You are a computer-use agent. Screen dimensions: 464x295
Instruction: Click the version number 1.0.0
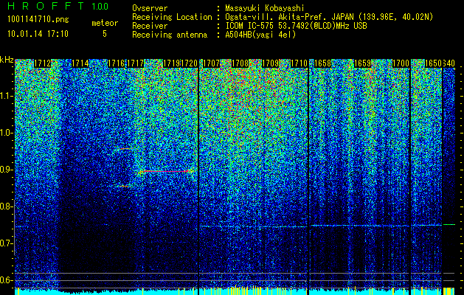pyautogui.click(x=100, y=6)
